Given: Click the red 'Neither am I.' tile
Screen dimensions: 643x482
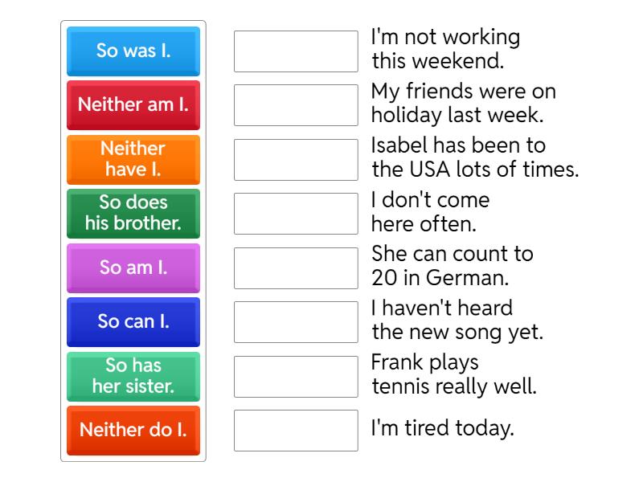Looking at the screenshot, I should coord(133,104).
